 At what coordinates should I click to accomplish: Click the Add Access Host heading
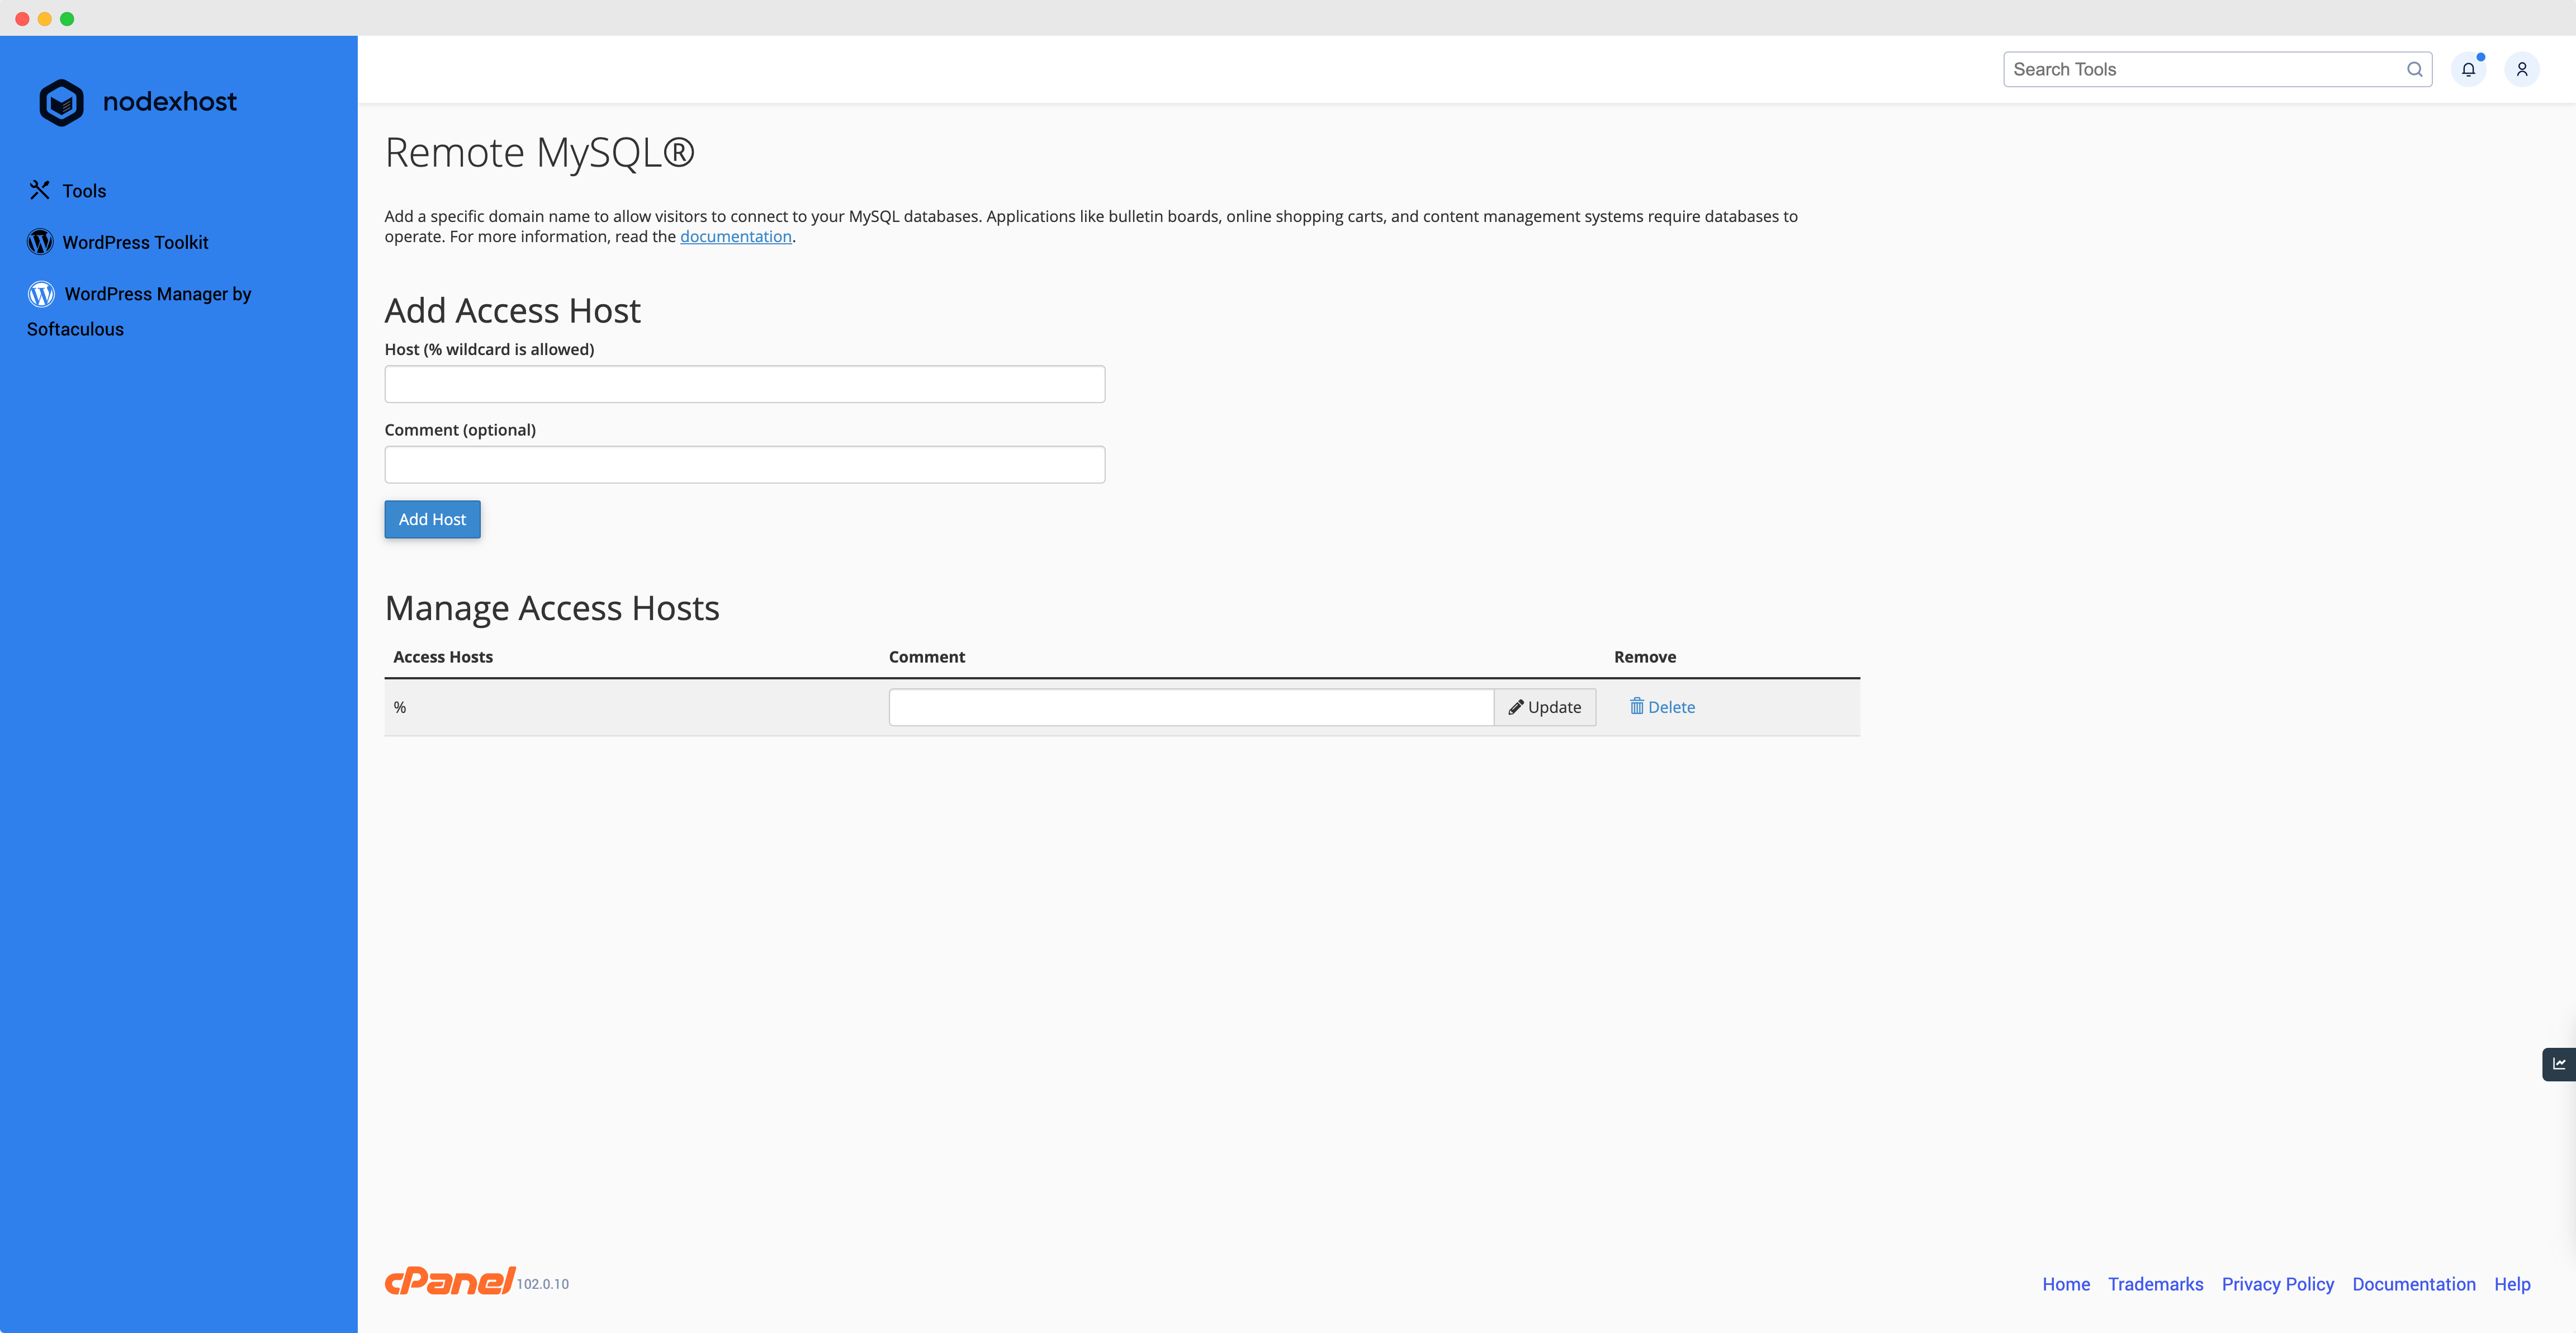click(513, 311)
